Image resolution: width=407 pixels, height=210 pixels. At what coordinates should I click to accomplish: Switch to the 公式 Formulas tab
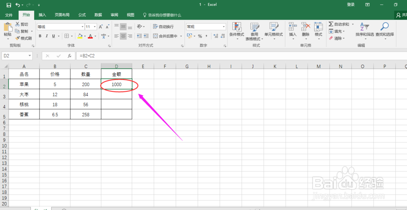(x=82, y=15)
